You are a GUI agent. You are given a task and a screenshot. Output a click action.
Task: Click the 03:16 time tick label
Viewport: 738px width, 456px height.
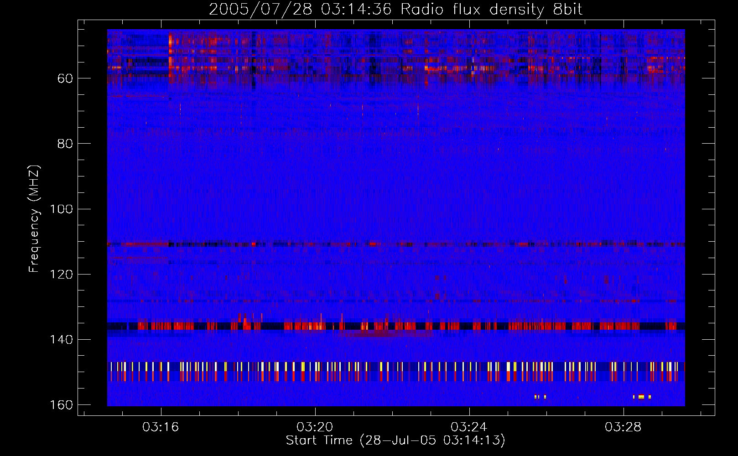161,427
